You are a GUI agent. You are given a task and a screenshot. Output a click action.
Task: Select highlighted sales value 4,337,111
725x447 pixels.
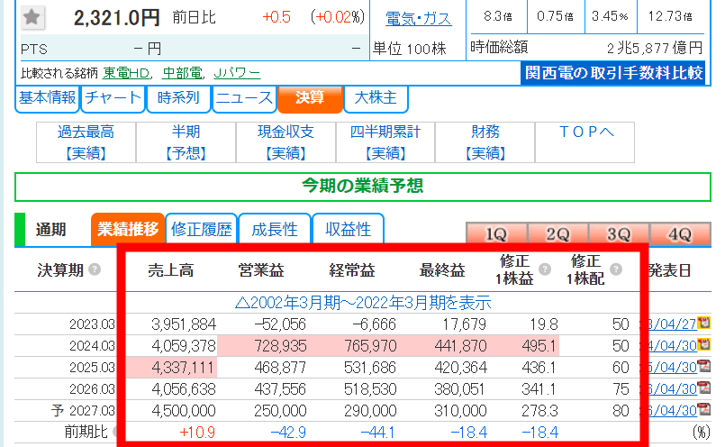click(x=184, y=368)
